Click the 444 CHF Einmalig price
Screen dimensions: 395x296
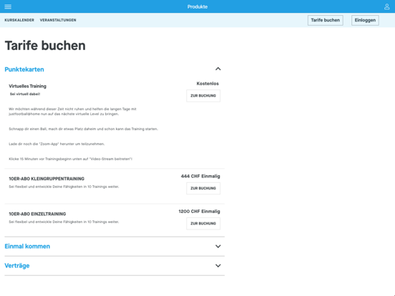pyautogui.click(x=200, y=176)
